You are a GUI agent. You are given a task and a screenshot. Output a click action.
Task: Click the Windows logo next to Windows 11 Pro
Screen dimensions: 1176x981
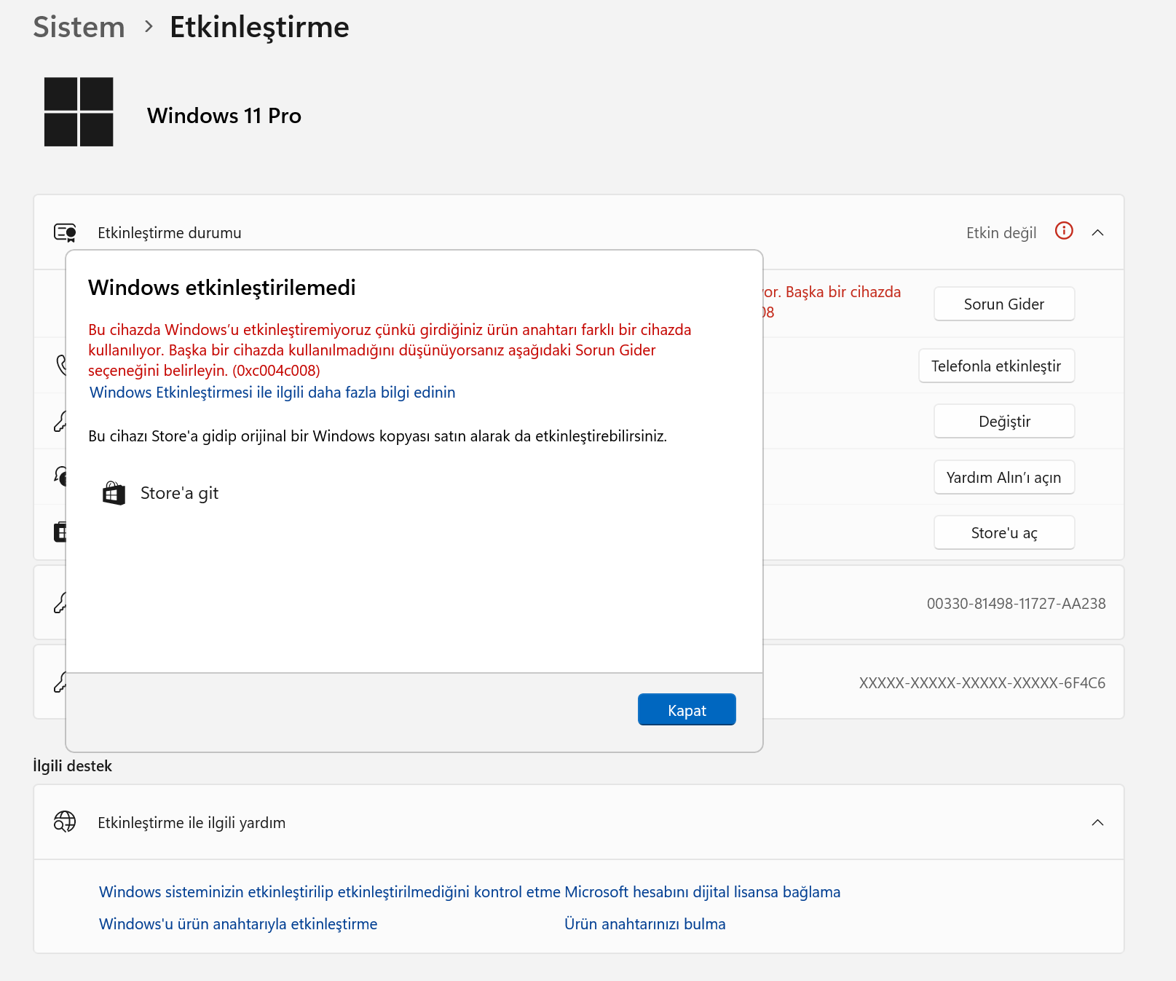click(x=79, y=112)
